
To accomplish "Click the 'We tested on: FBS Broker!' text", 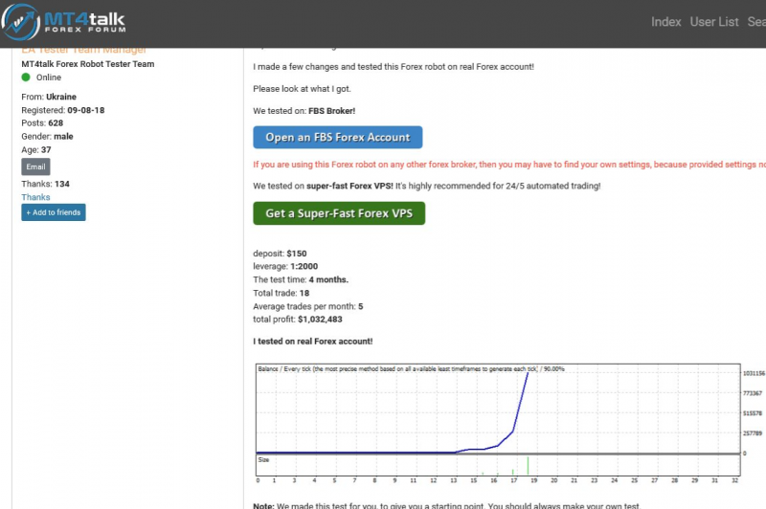I will [304, 111].
